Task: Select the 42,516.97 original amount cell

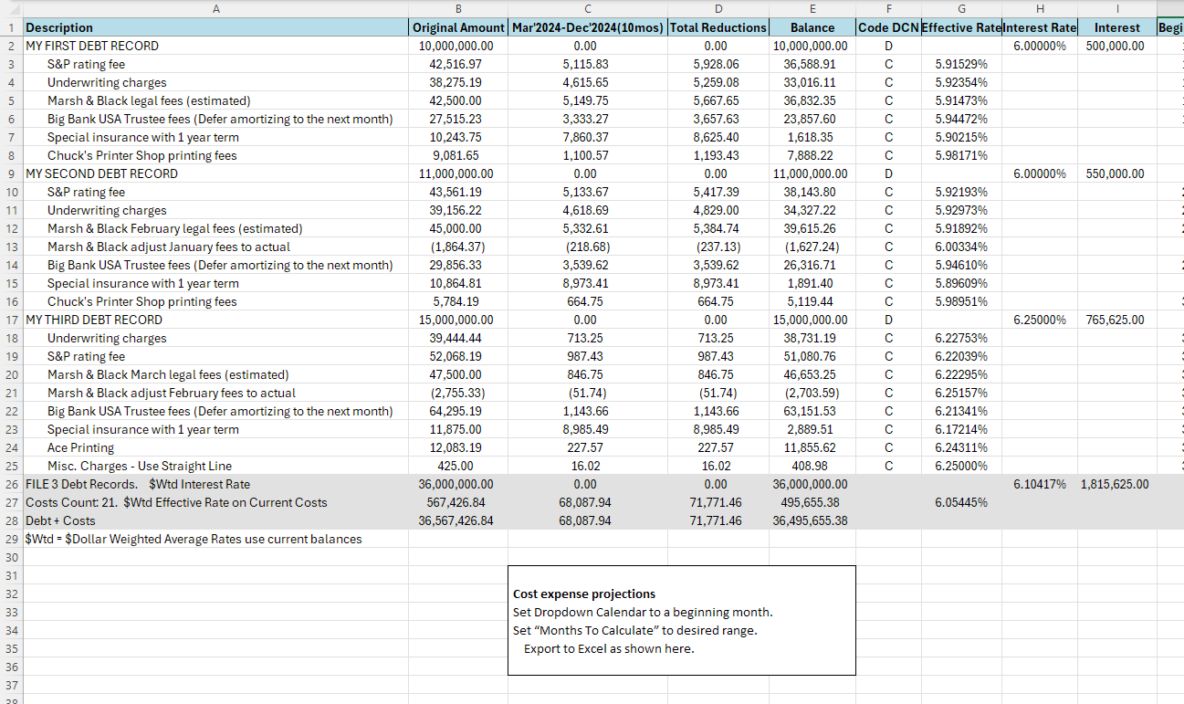Action: 457,64
